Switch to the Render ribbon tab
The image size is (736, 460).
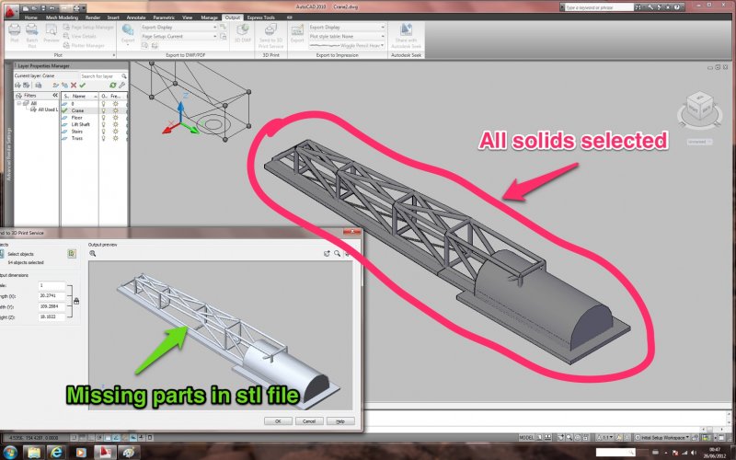(93, 17)
